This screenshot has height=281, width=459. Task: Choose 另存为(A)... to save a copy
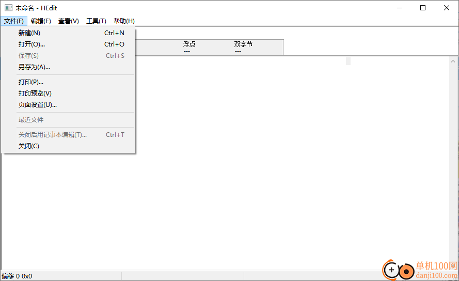pos(68,67)
